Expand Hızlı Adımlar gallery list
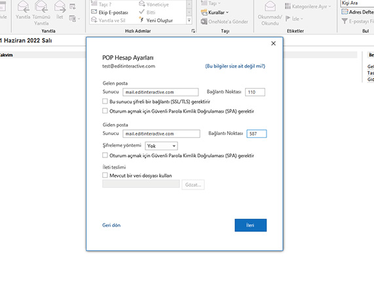 click(x=189, y=20)
